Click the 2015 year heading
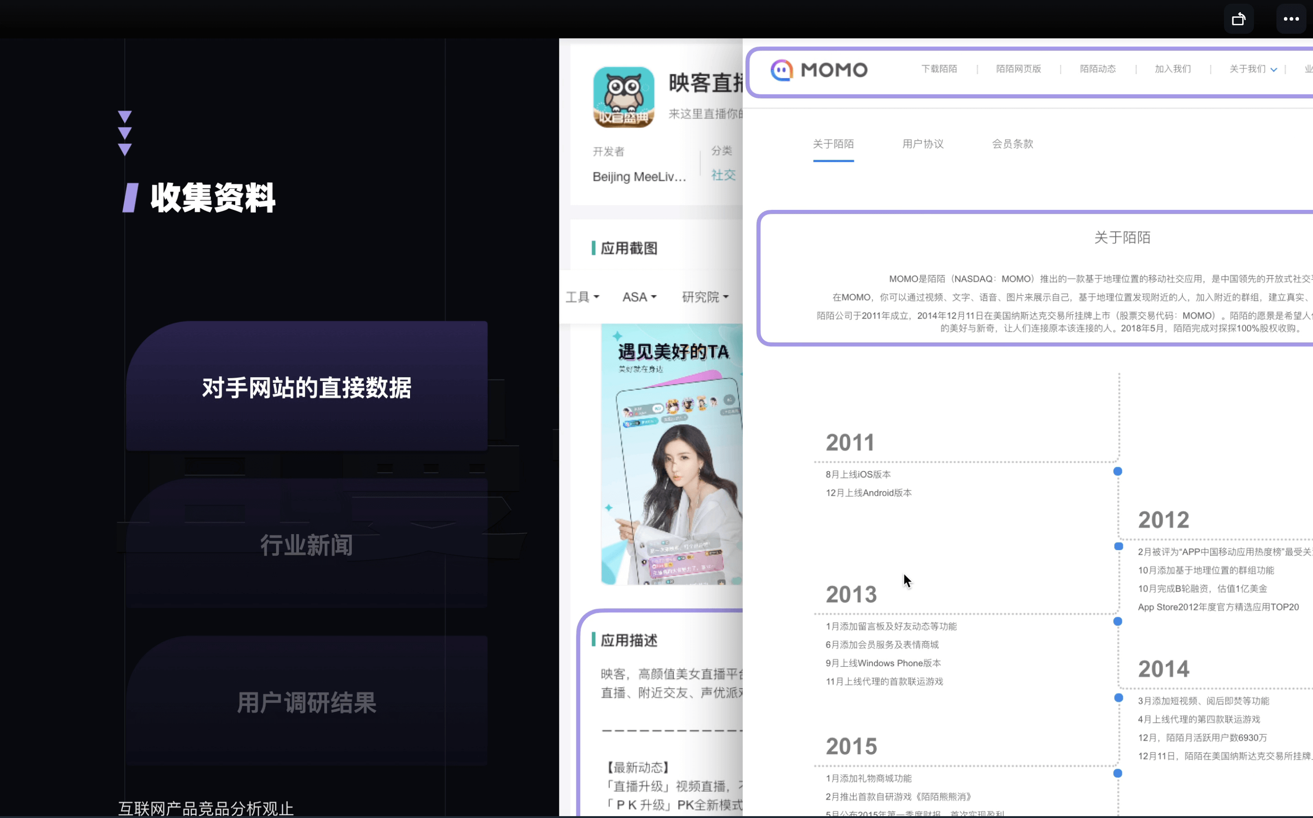This screenshot has width=1313, height=818. pos(851,747)
